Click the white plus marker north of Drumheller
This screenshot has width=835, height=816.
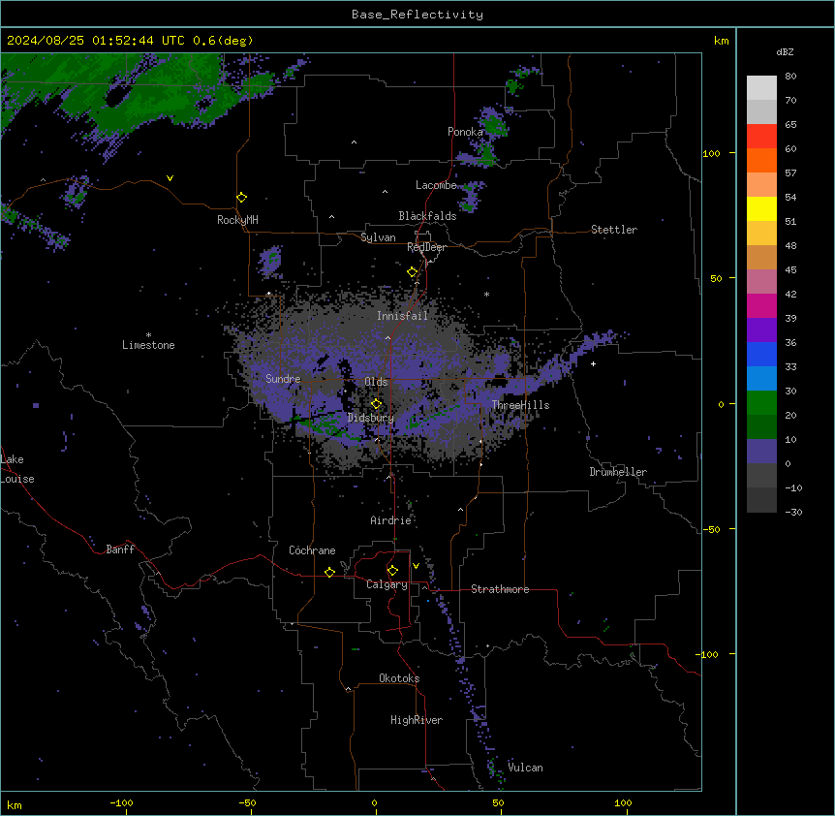(593, 363)
